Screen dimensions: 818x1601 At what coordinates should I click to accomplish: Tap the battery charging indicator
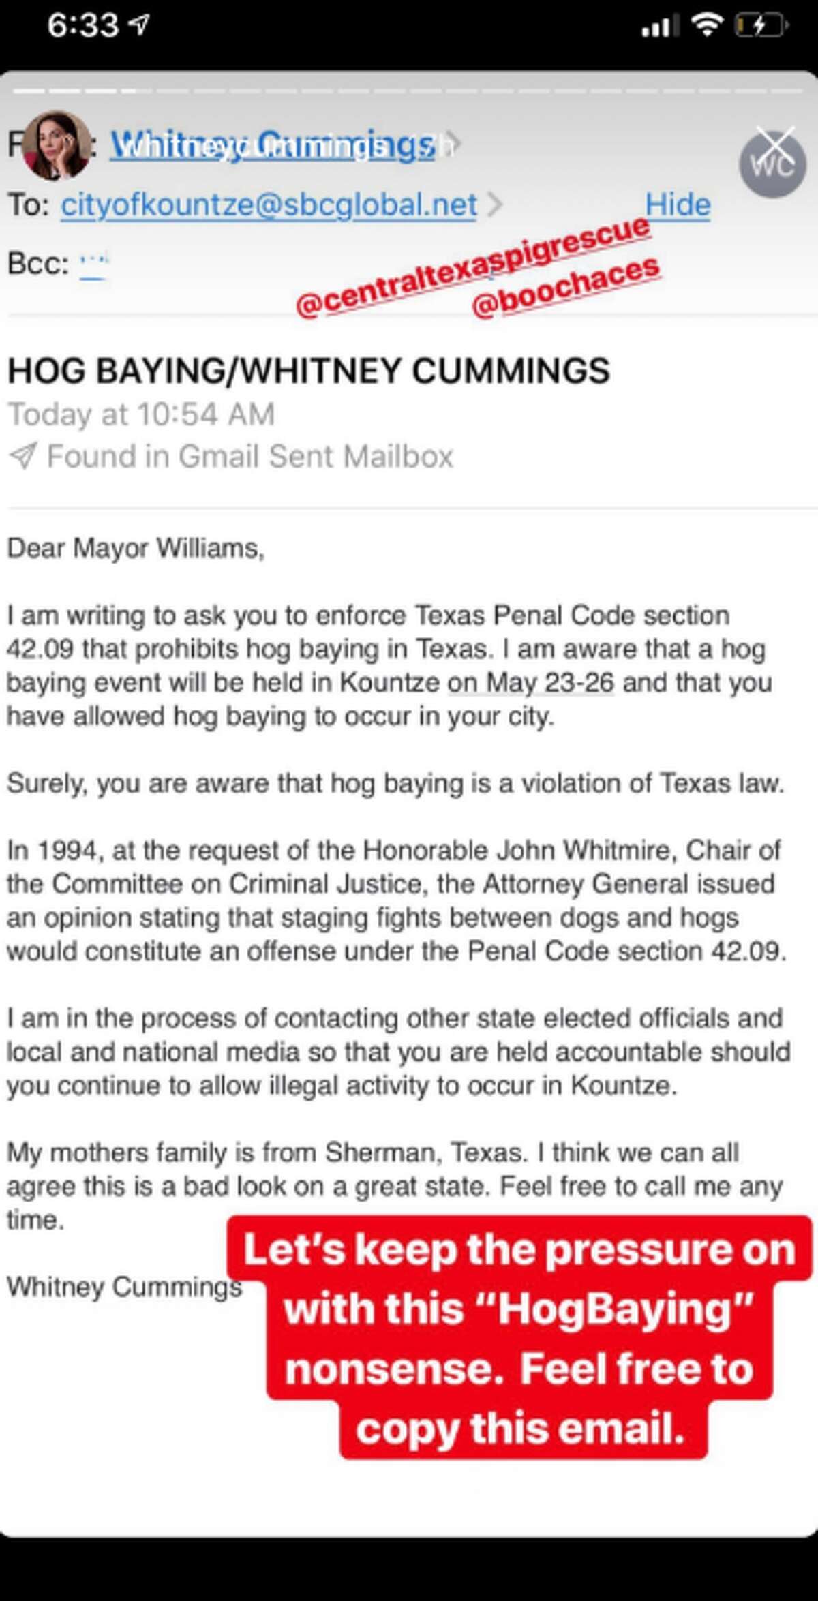point(760,27)
